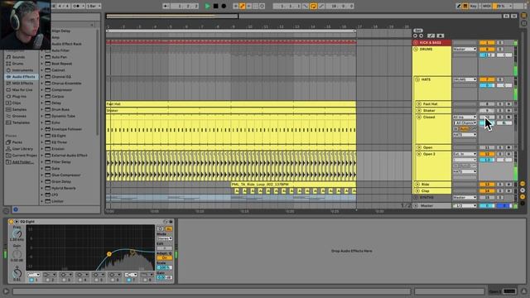
Task: Open Packs in browser Places
Action: [17, 142]
